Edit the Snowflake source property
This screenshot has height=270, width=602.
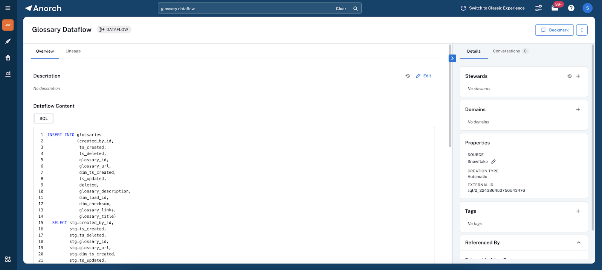click(x=494, y=162)
